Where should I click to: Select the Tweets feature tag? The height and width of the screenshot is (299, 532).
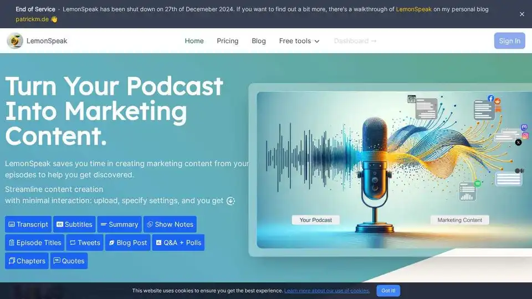tap(85, 243)
